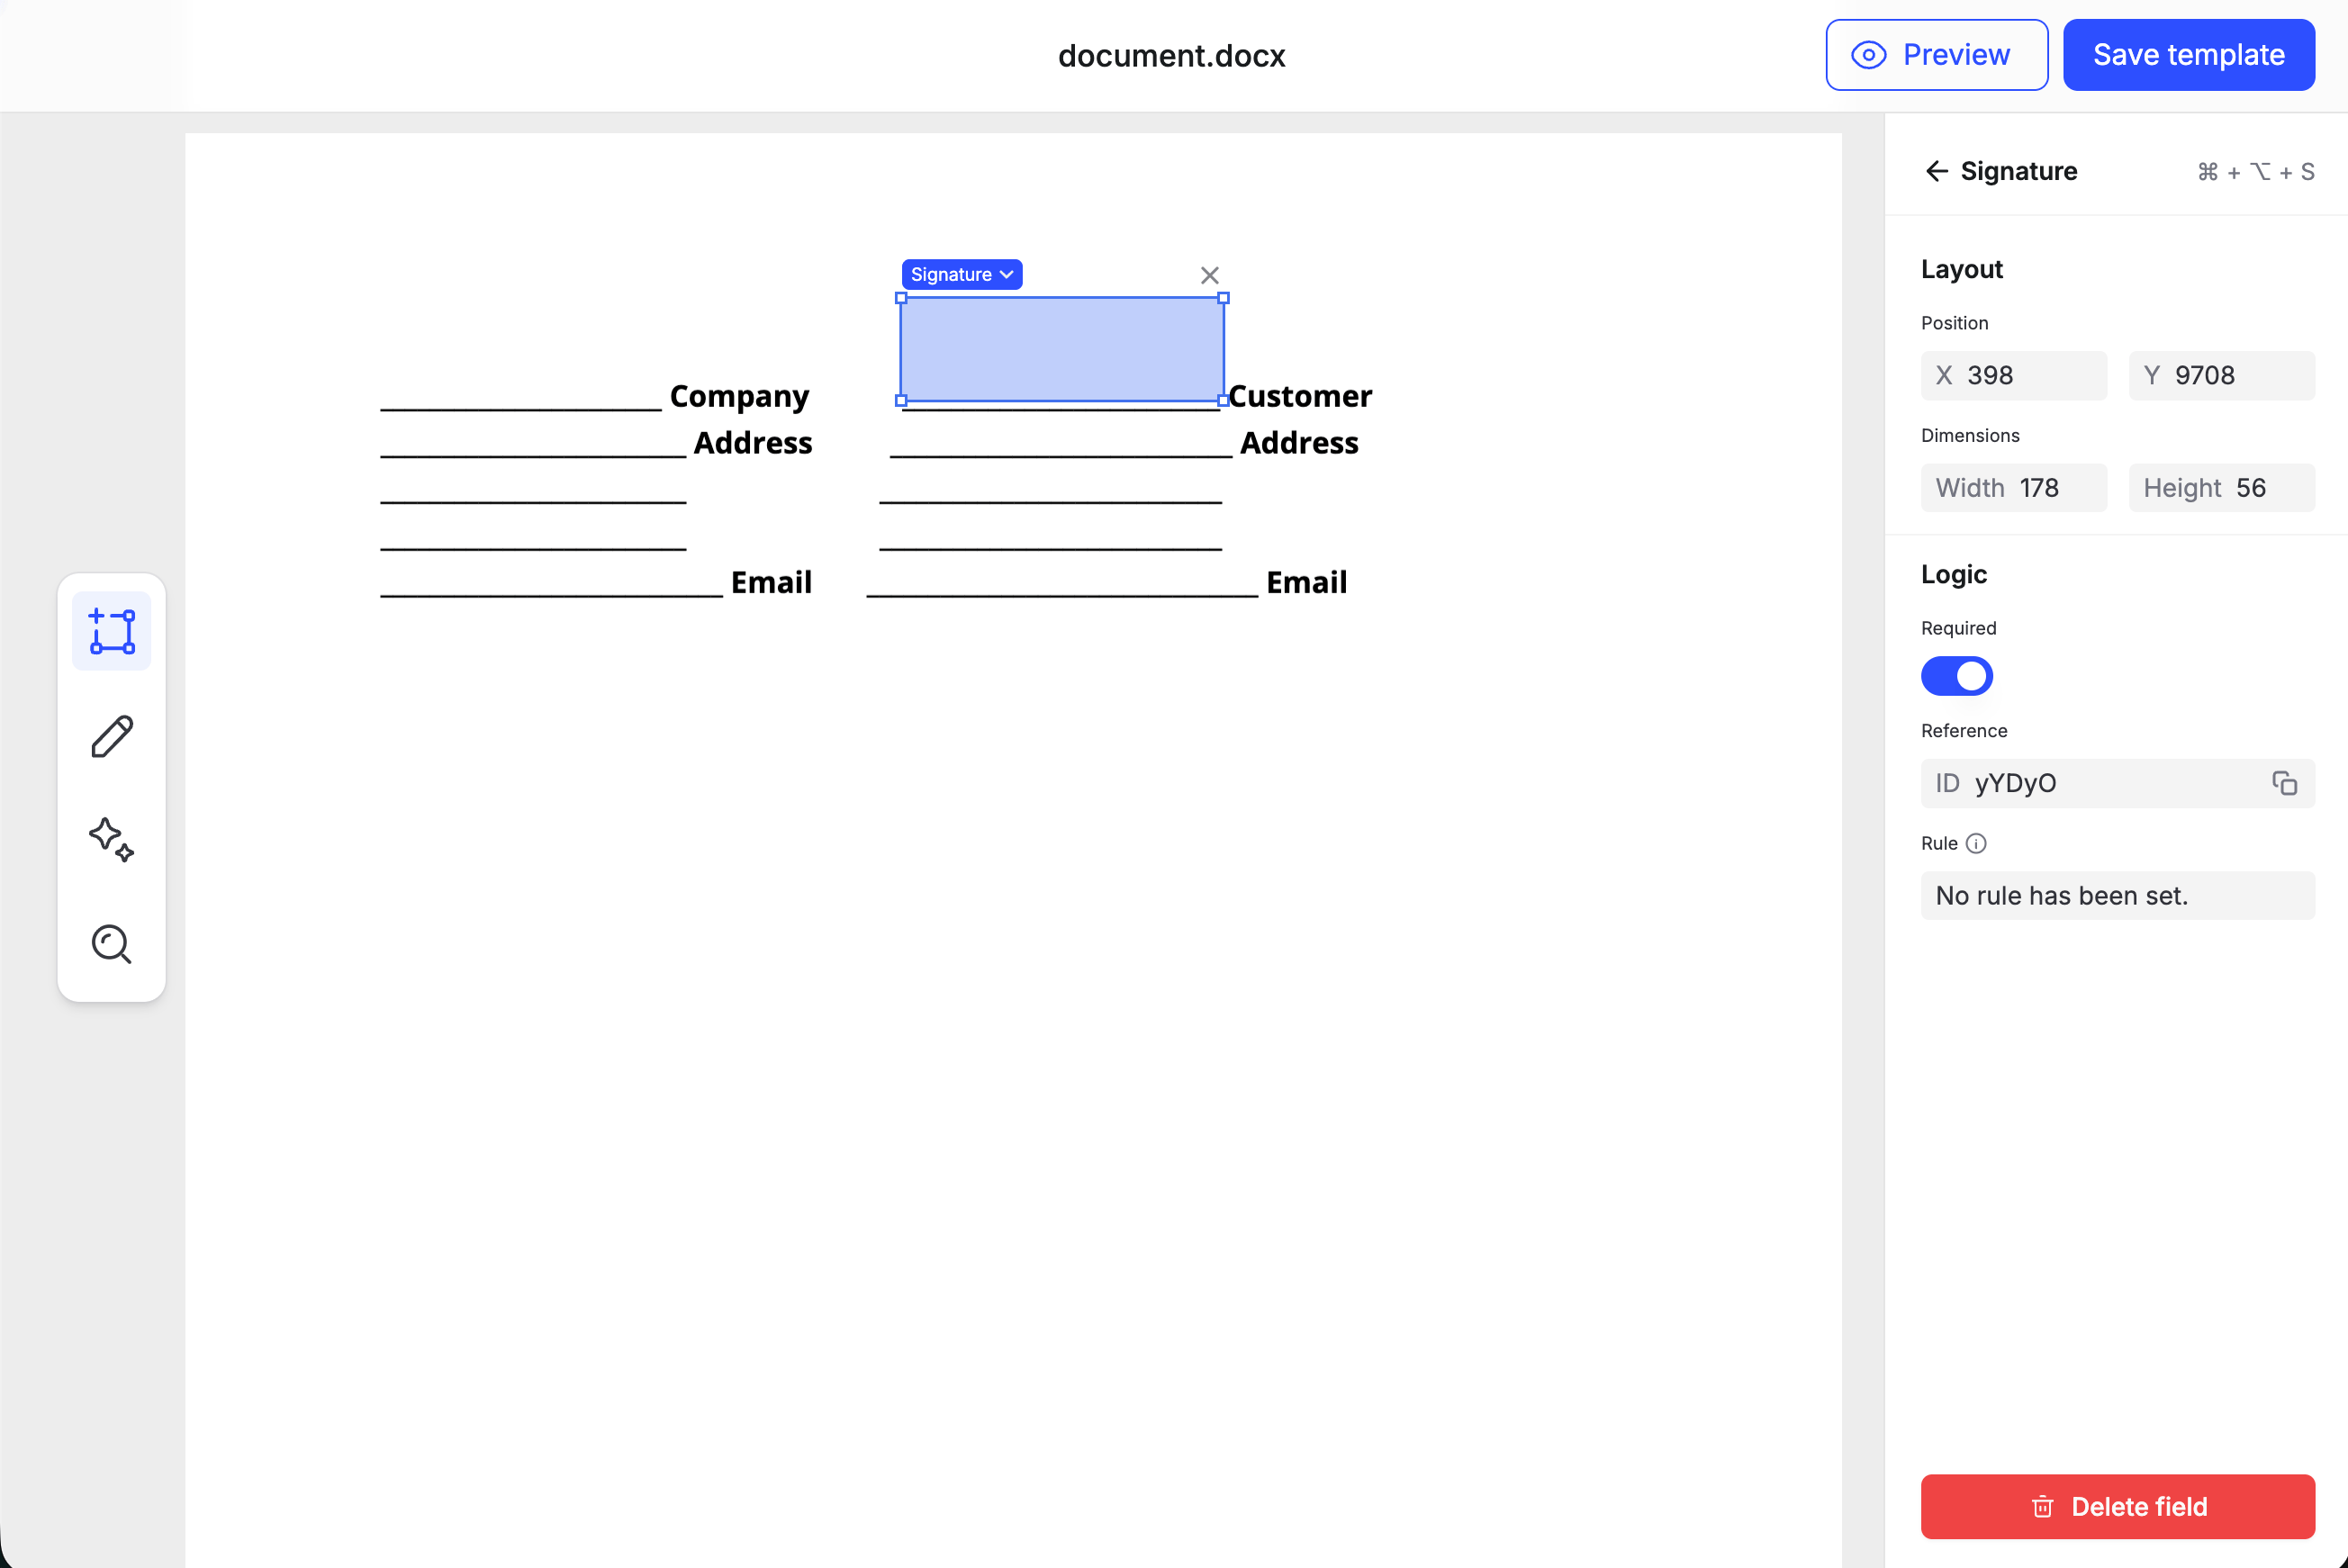Edit the X position field
Viewport: 2348px width, 1568px height.
[2014, 376]
